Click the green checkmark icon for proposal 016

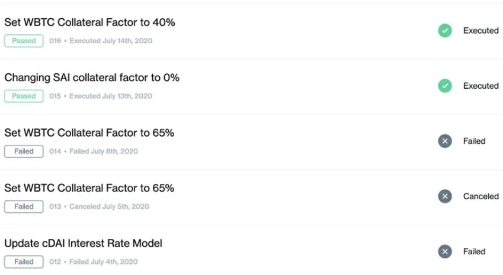click(445, 31)
